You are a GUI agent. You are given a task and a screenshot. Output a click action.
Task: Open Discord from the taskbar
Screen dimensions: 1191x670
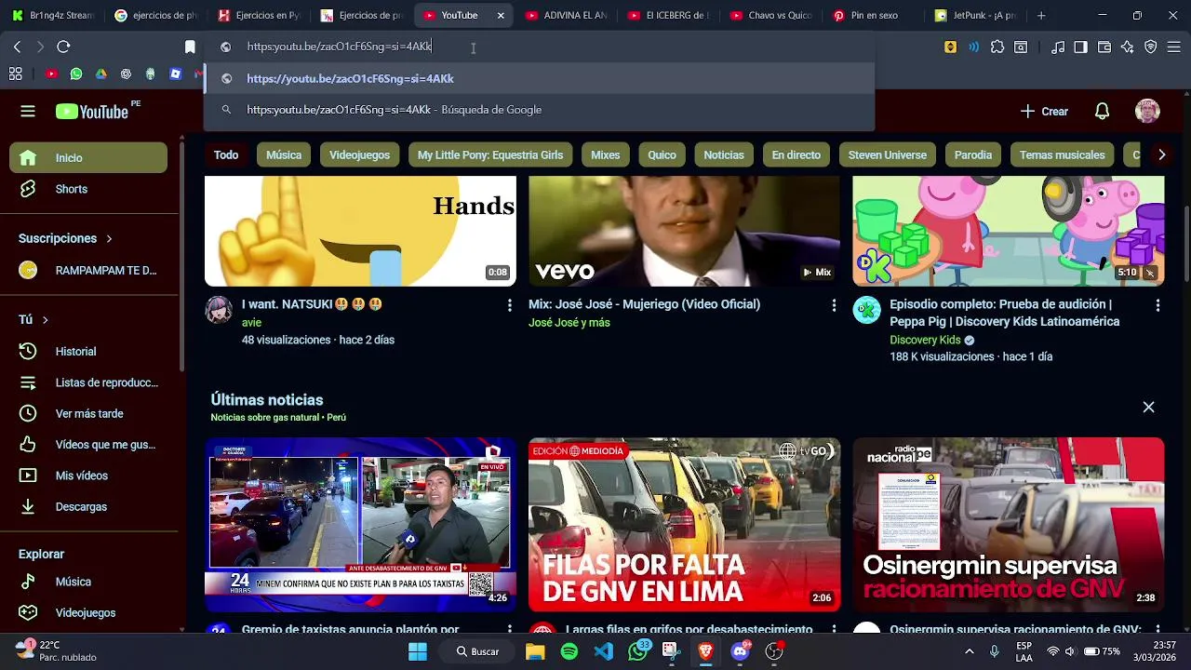tap(741, 651)
